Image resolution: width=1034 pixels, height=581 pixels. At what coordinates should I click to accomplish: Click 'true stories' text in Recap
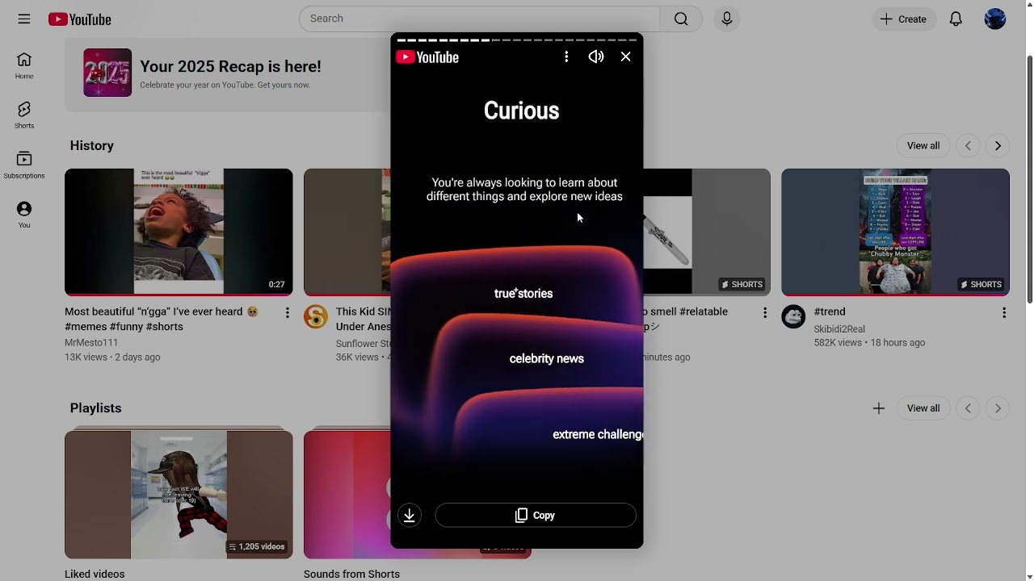point(523,294)
